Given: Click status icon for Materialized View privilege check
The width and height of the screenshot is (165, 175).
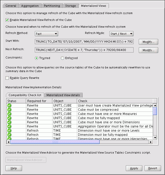Looking at the screenshot, I should point(9,106).
